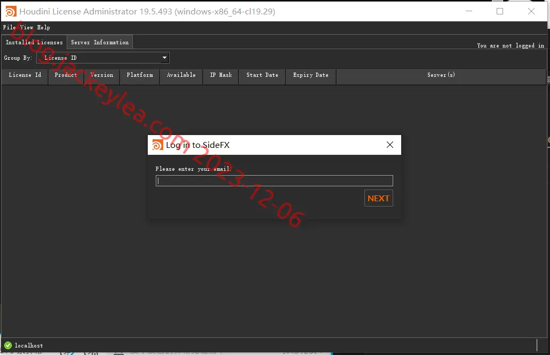Click the 'Please enter your email' label
550x355 pixels.
[x=193, y=169]
